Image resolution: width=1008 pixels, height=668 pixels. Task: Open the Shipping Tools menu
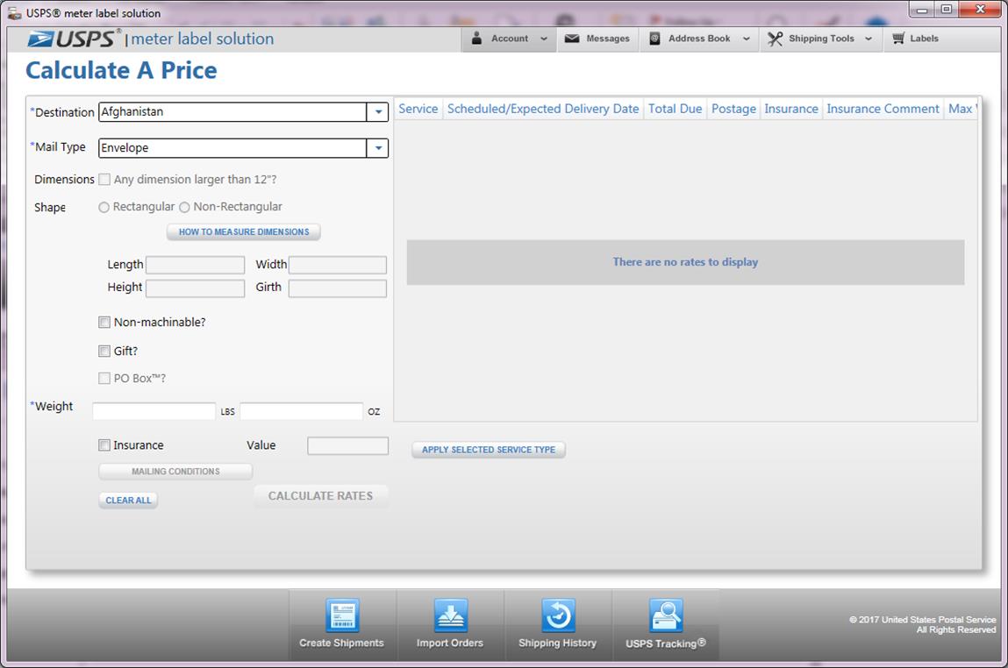tap(821, 39)
